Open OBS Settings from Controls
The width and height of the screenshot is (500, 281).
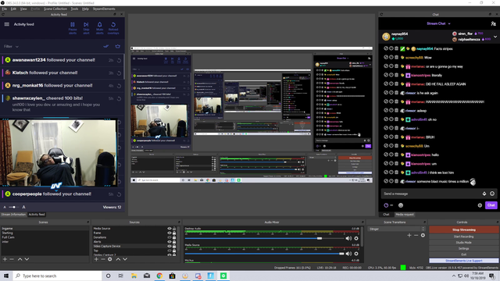463,248
